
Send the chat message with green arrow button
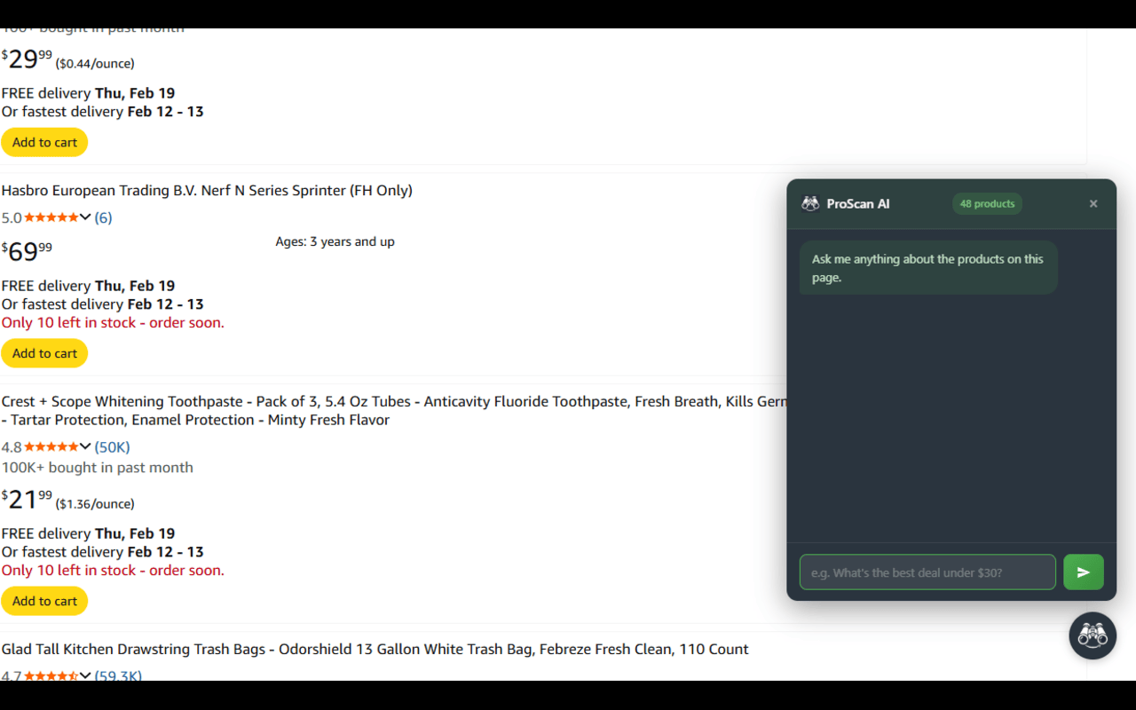tap(1084, 572)
